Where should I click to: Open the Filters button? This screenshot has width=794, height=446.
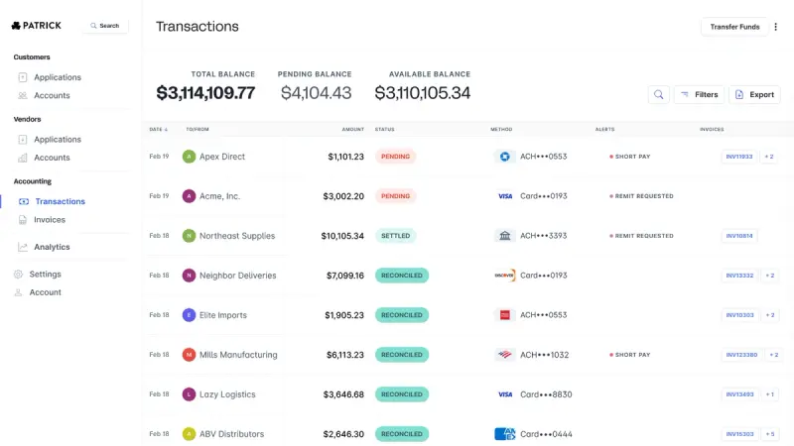pos(700,94)
